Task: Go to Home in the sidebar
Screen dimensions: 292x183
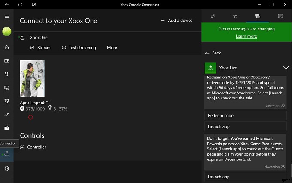Action: click(6, 48)
